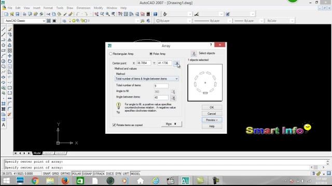
Task: Select the Circle draw tool
Action: (x=4, y=61)
